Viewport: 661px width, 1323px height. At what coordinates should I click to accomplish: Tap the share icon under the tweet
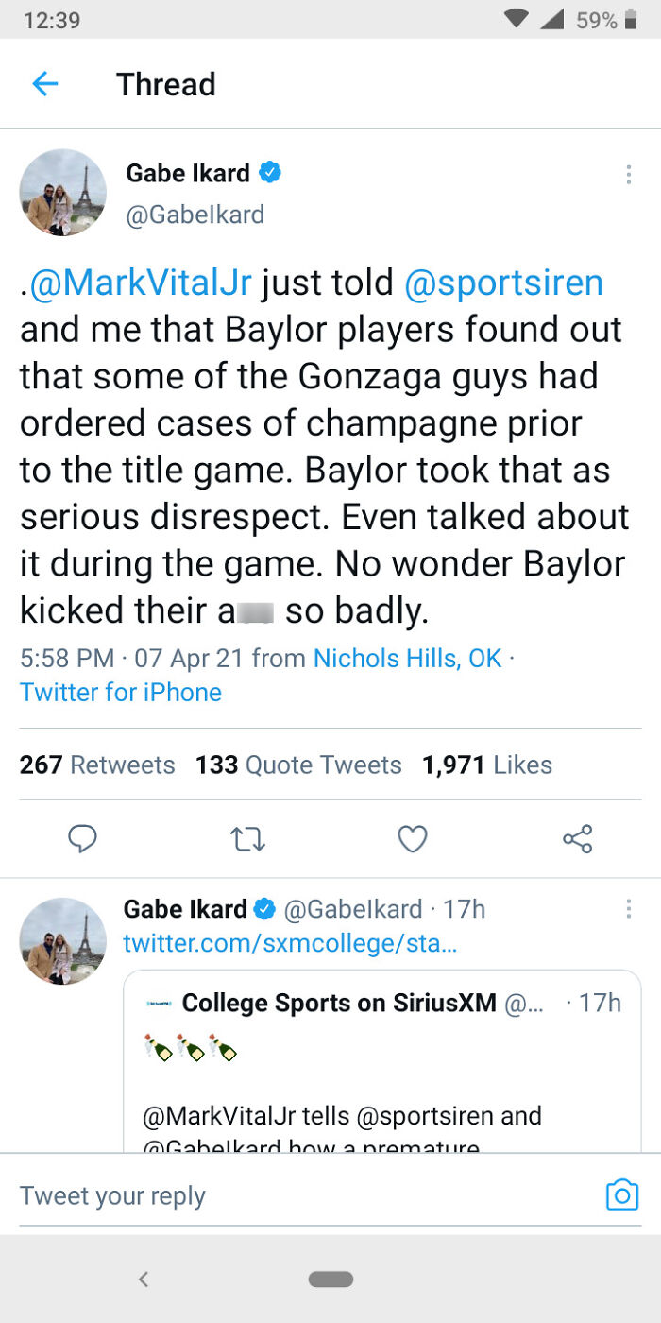click(577, 838)
